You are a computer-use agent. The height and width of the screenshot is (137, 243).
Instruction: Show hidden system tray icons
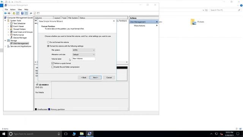[x=211, y=134]
